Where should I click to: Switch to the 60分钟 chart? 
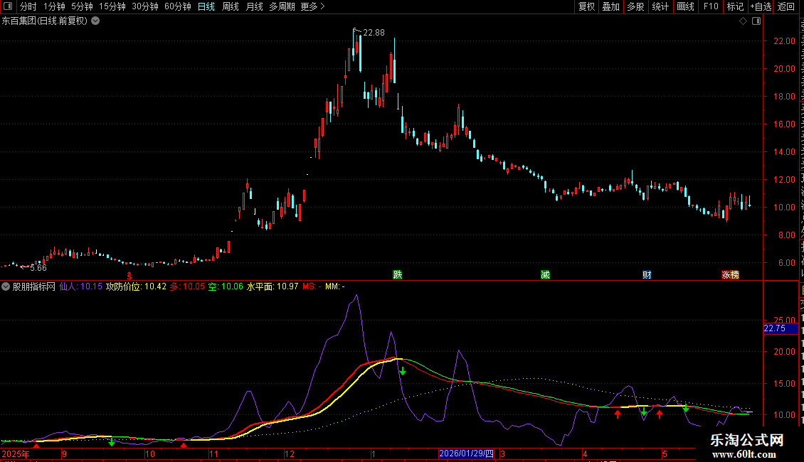click(x=178, y=6)
